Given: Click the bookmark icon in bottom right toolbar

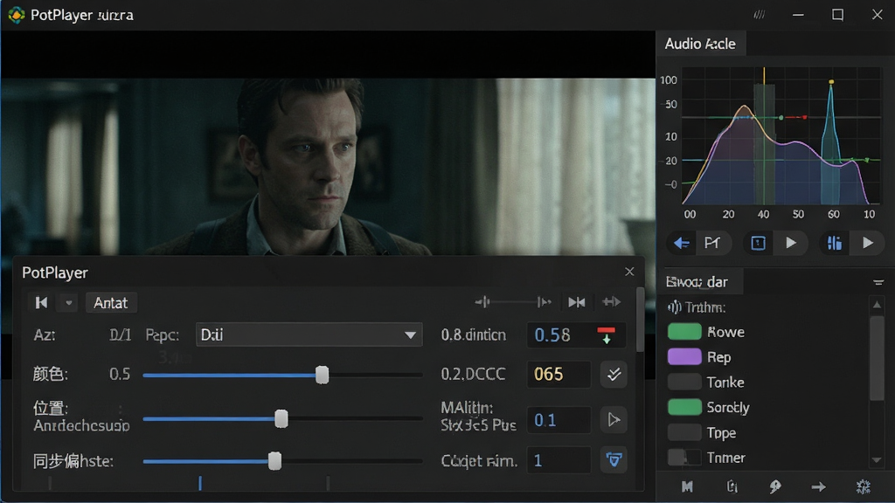Looking at the screenshot, I should [687, 486].
